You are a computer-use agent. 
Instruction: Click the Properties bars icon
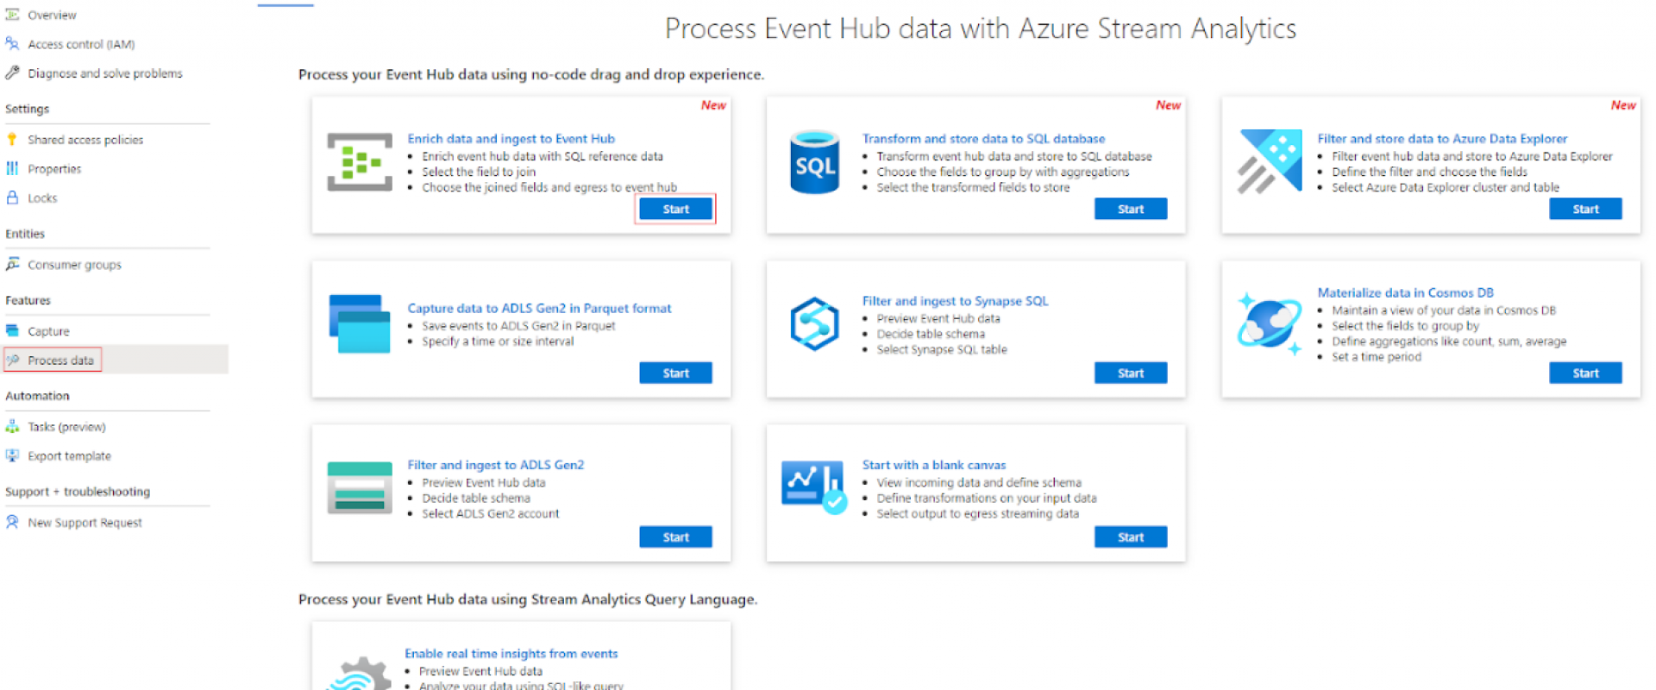[12, 168]
